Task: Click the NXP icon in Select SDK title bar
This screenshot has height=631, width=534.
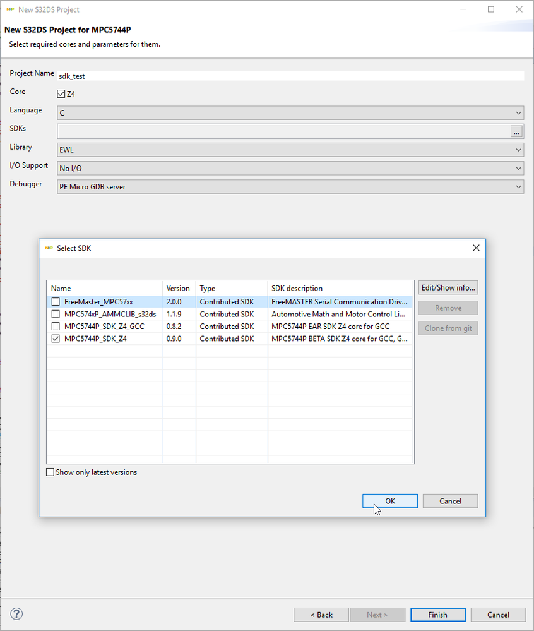Action: click(49, 248)
